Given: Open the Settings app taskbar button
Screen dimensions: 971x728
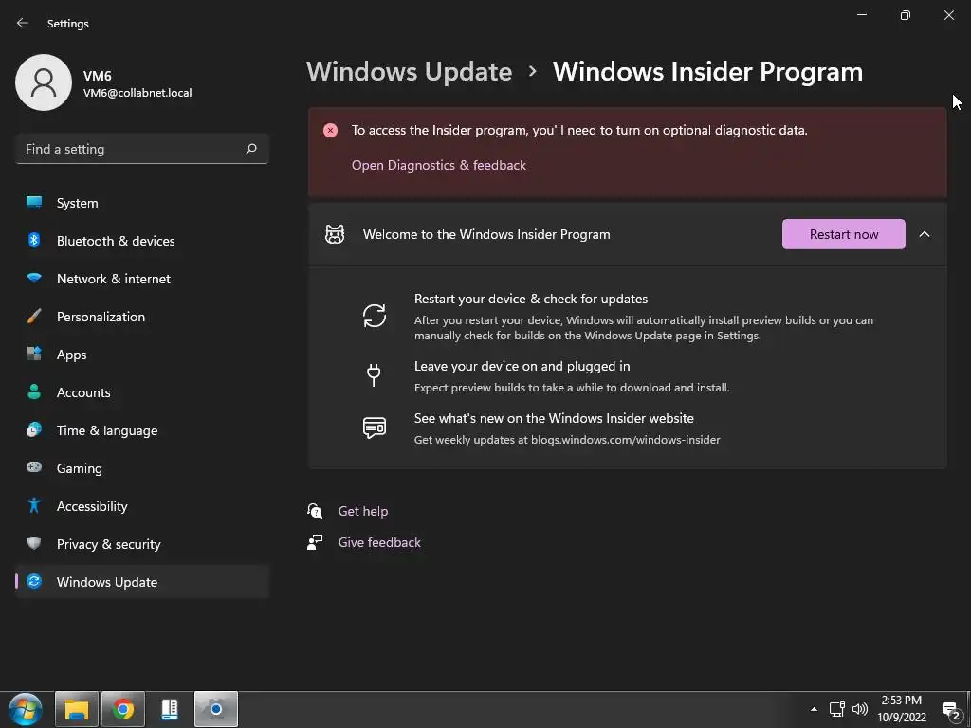Looking at the screenshot, I should 216,709.
